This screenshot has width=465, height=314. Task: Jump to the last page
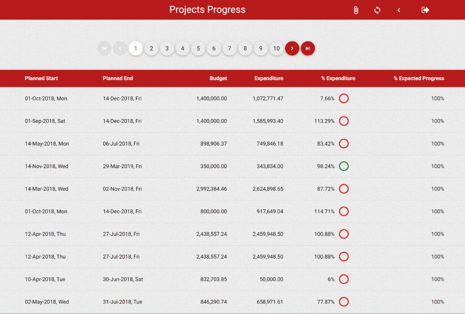tap(308, 48)
